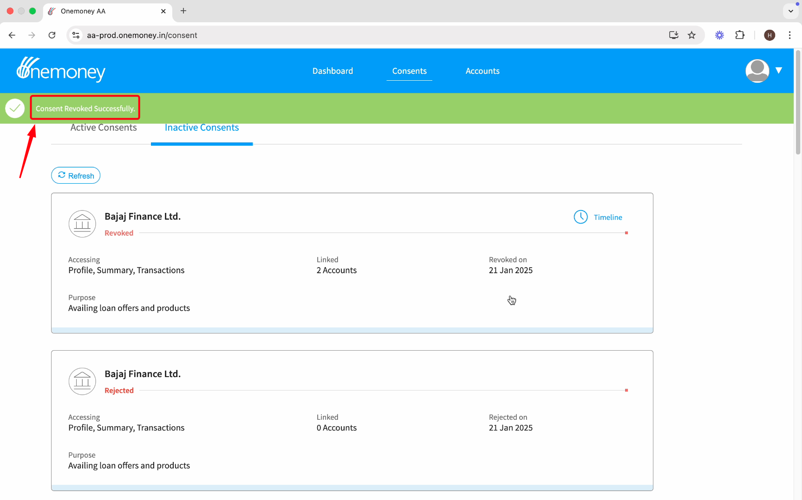The image size is (802, 500).
Task: Select the Inactive Consents tab
Action: [202, 128]
